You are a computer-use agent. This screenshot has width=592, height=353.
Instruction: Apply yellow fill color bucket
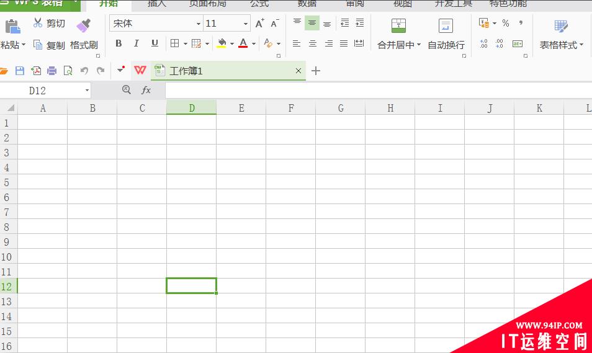point(222,43)
